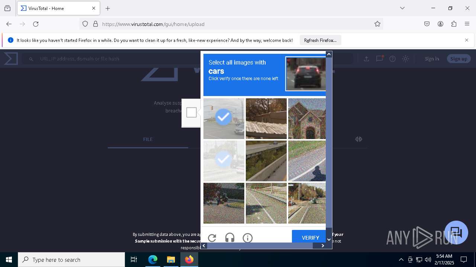Image resolution: width=476 pixels, height=267 pixels.
Task: Switch to the FILE tab
Action: [148, 139]
